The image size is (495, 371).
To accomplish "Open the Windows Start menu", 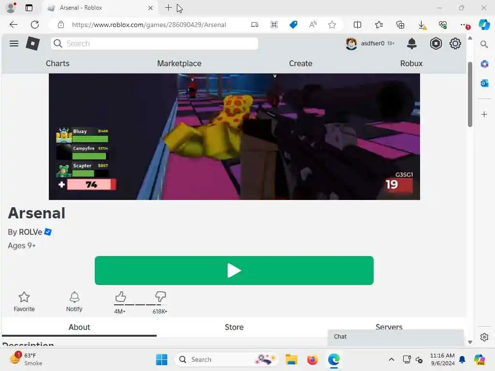I will click(x=161, y=359).
